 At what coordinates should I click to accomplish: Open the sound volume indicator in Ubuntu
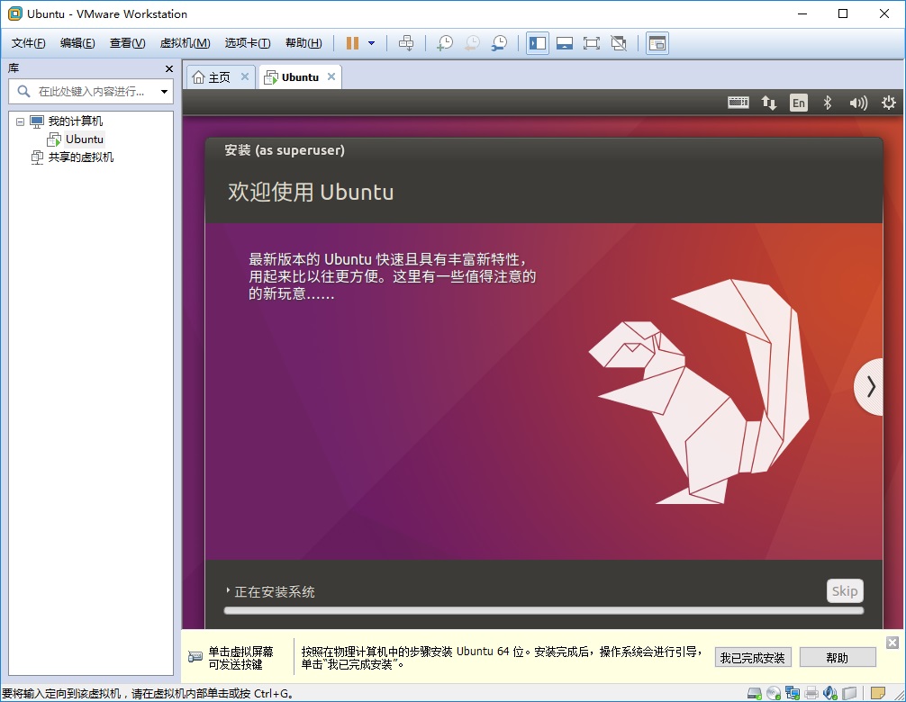(x=858, y=103)
